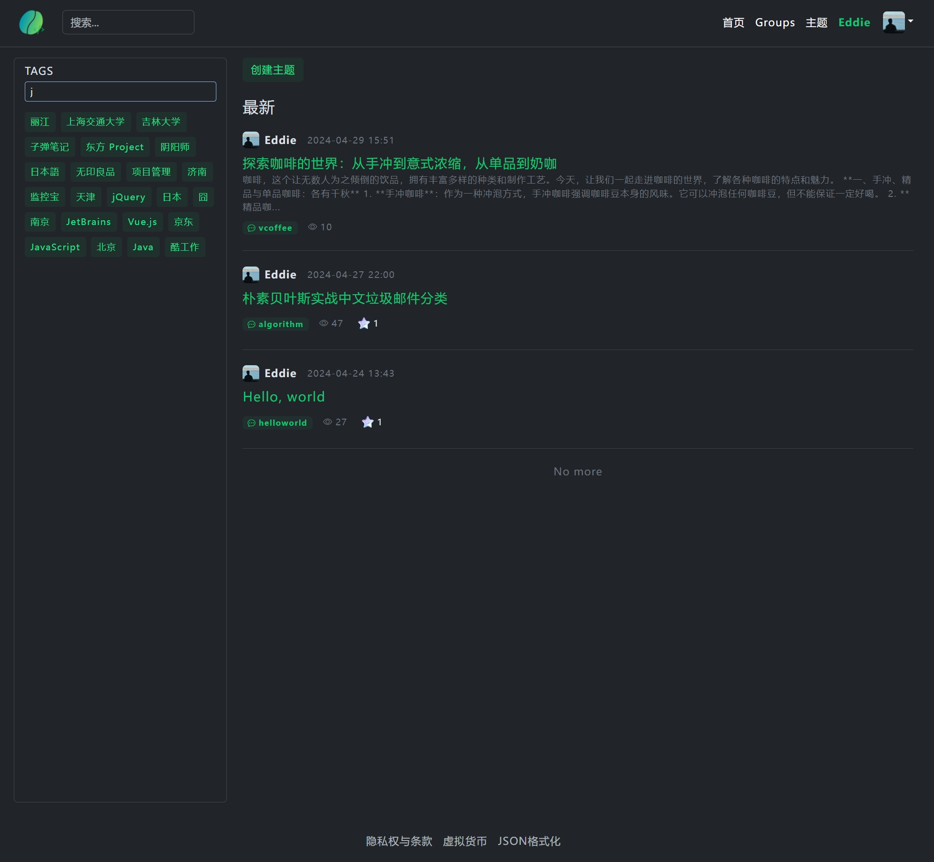Open the vcoffee group tag
The height and width of the screenshot is (862, 934).
(270, 228)
